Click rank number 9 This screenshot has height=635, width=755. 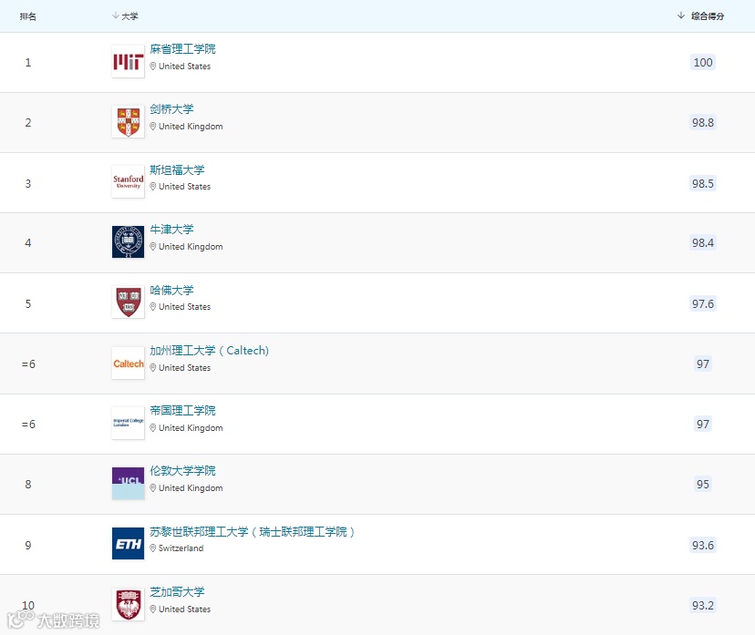(x=28, y=546)
